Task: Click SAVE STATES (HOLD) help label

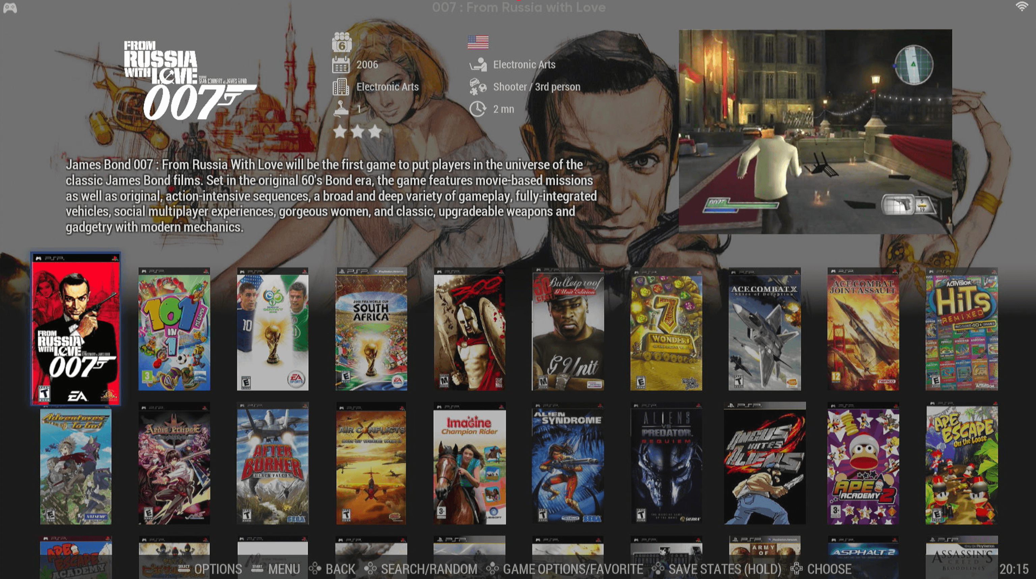Action: click(724, 569)
